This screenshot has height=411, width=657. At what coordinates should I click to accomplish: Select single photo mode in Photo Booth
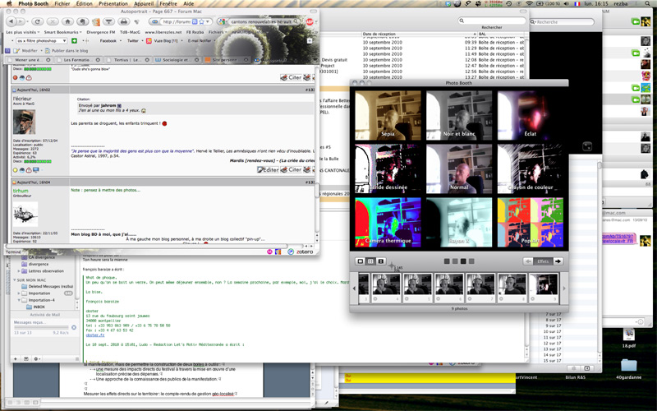pyautogui.click(x=360, y=261)
